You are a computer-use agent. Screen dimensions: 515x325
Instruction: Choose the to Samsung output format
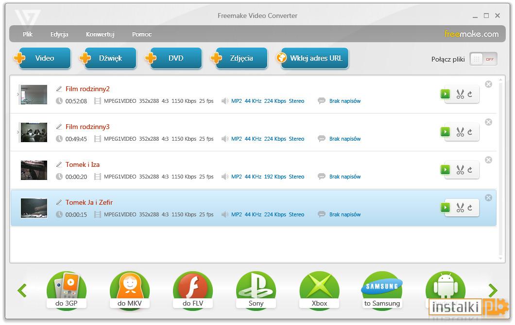click(x=382, y=290)
